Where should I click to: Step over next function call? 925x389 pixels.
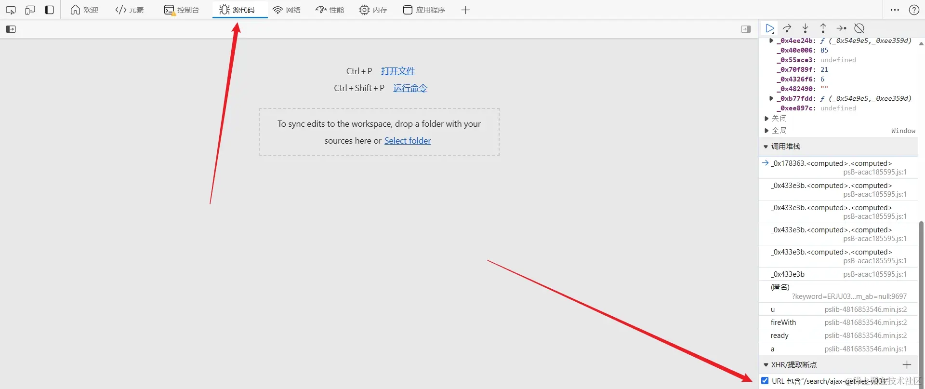[x=787, y=28]
